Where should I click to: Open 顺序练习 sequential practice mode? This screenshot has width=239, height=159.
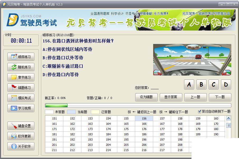[21, 57]
